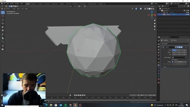Switch to the UV Editing workspace tab
The image size is (190, 107).
point(47,4)
